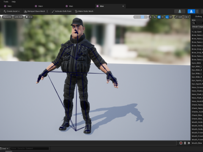Pause the animation playback

pos(185,143)
